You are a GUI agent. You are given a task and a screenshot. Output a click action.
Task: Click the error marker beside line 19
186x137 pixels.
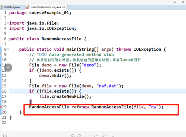pyautogui.click(x=1, y=107)
